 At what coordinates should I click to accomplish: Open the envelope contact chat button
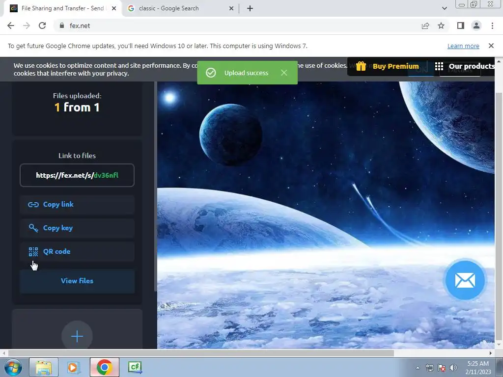[465, 280]
